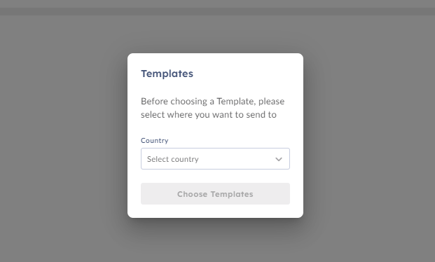Viewport: 435px width, 262px height.
Task: Click the 'select where you want to send to' line
Action: coord(209,115)
